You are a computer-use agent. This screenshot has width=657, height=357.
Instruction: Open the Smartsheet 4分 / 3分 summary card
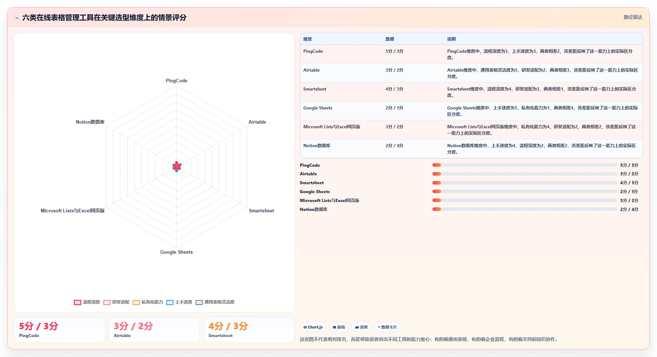coord(249,330)
